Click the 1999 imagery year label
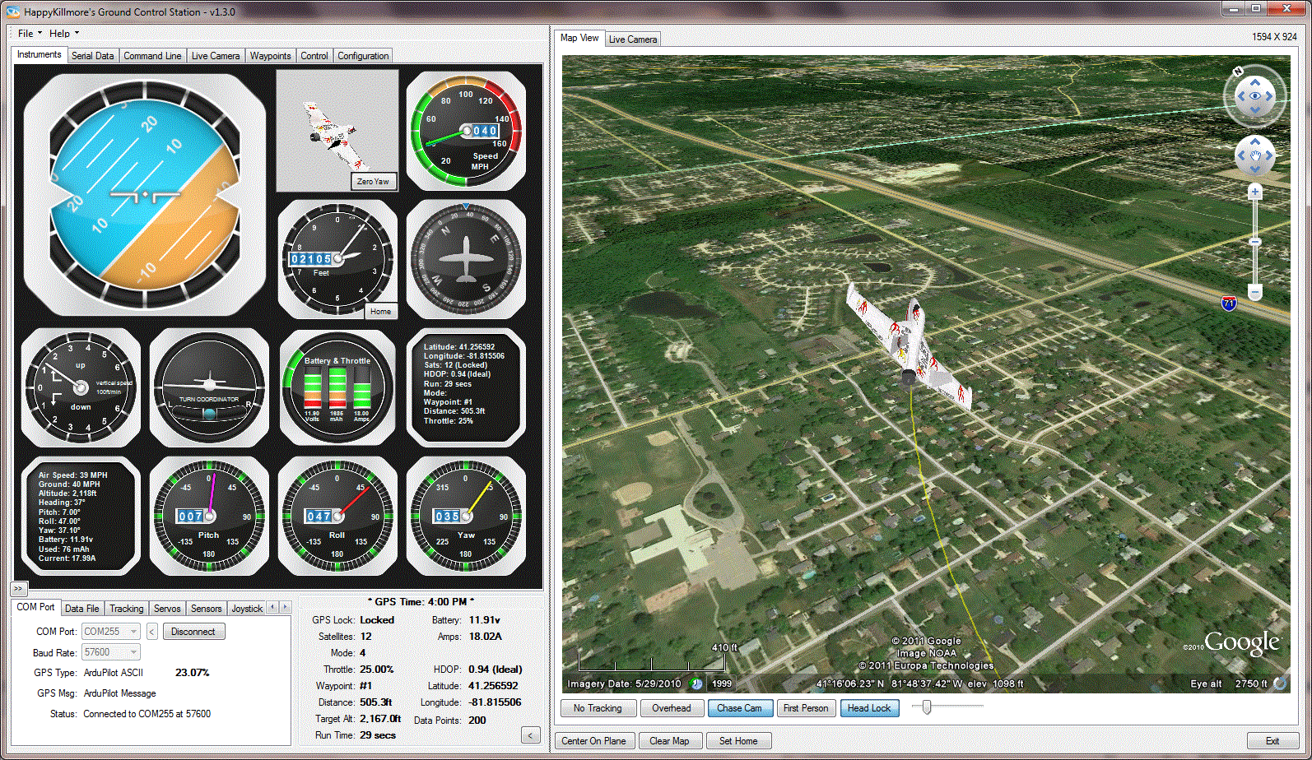The height and width of the screenshot is (760, 1312). [722, 684]
